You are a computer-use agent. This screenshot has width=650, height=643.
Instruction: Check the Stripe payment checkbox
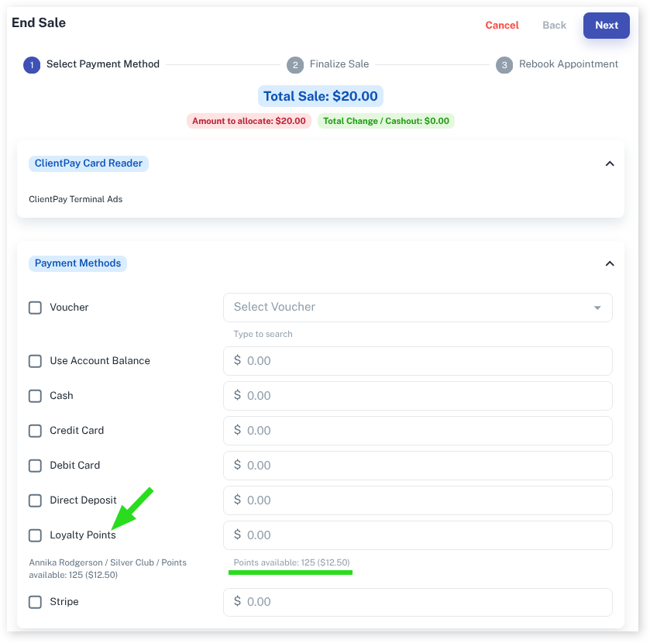(35, 602)
